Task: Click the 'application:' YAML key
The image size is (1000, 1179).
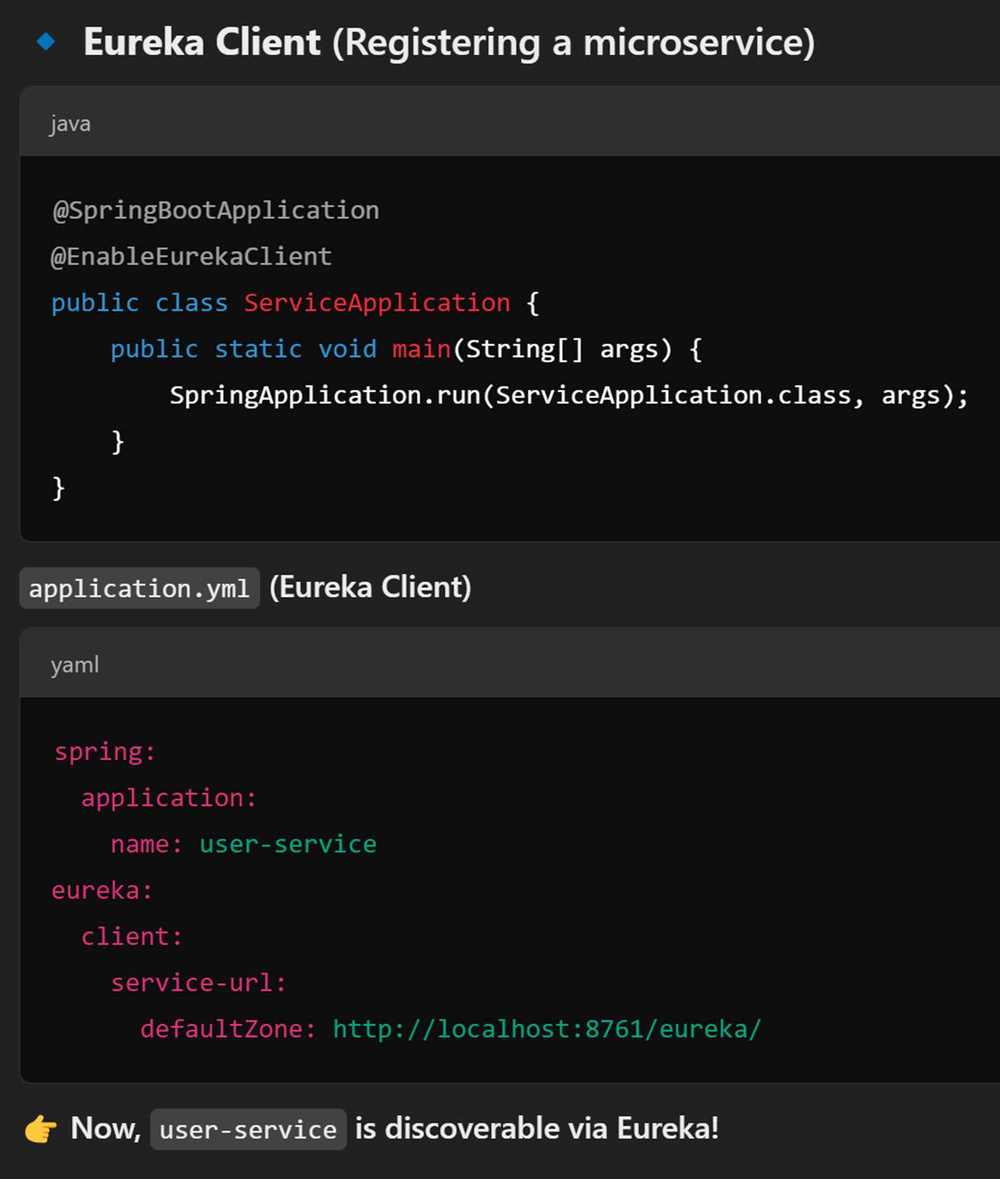Action: coord(169,798)
